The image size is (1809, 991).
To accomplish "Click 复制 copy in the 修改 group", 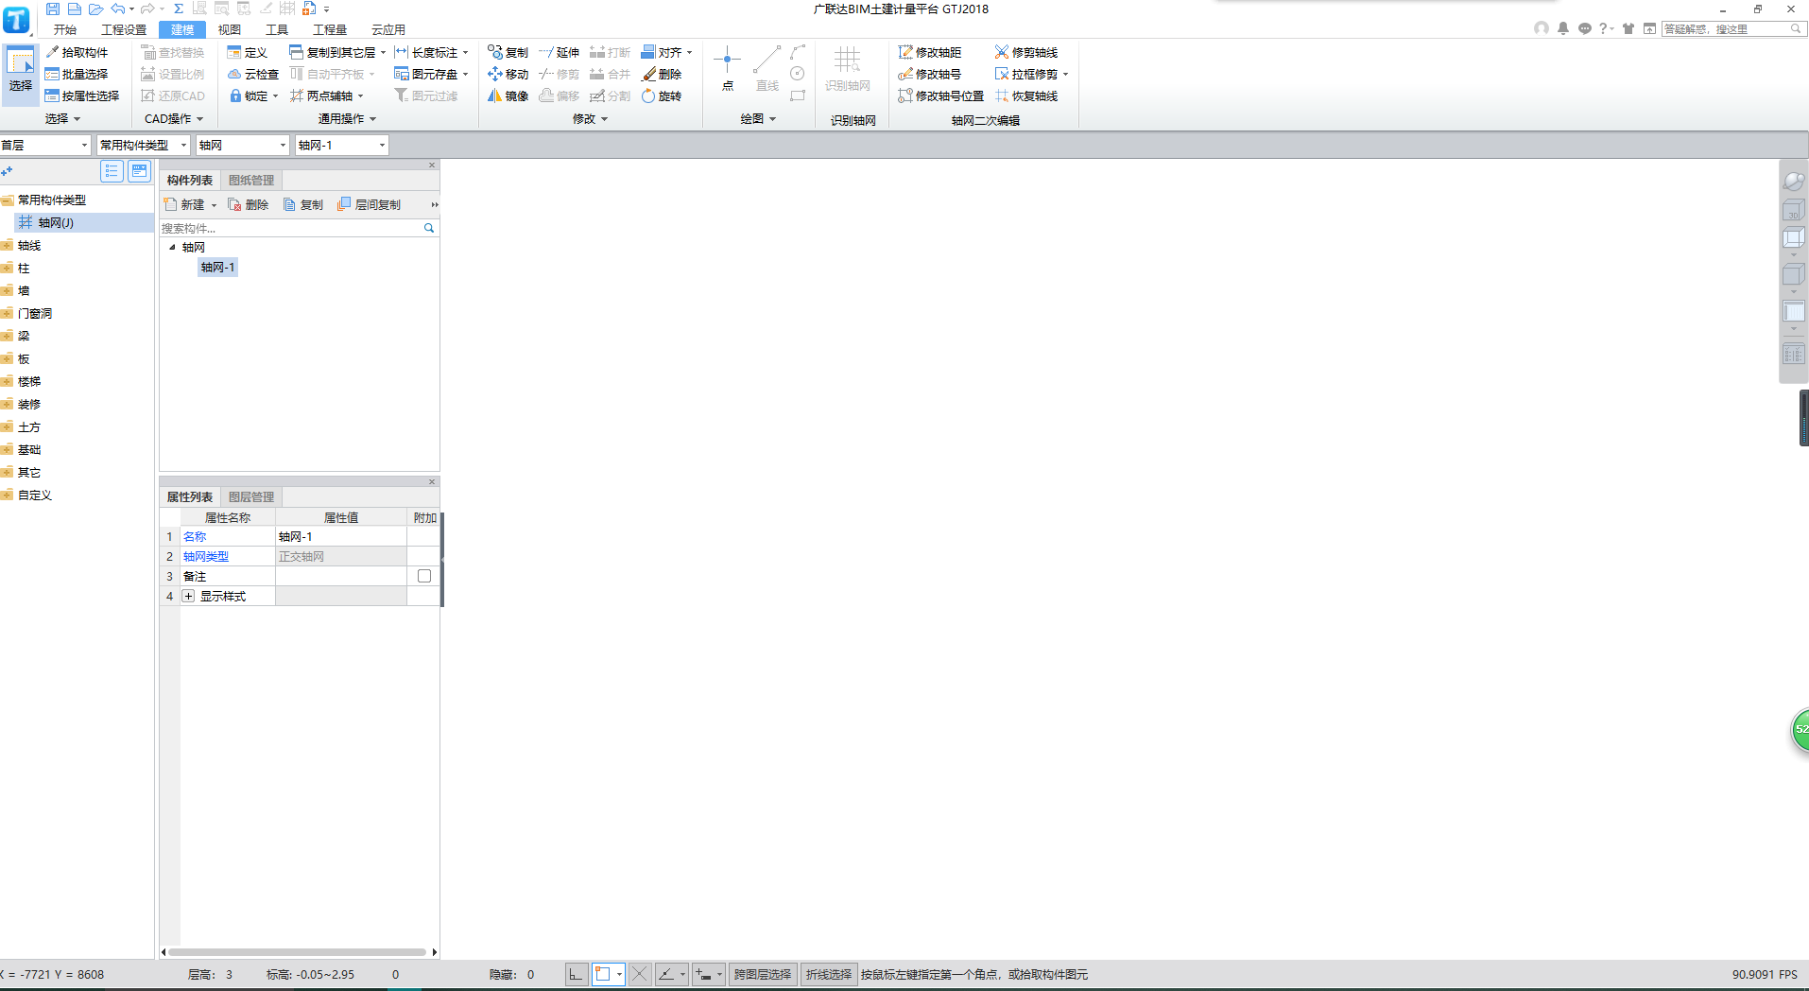I will click(508, 52).
